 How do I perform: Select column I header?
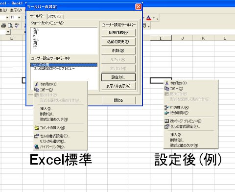pyautogui.click(x=161, y=38)
